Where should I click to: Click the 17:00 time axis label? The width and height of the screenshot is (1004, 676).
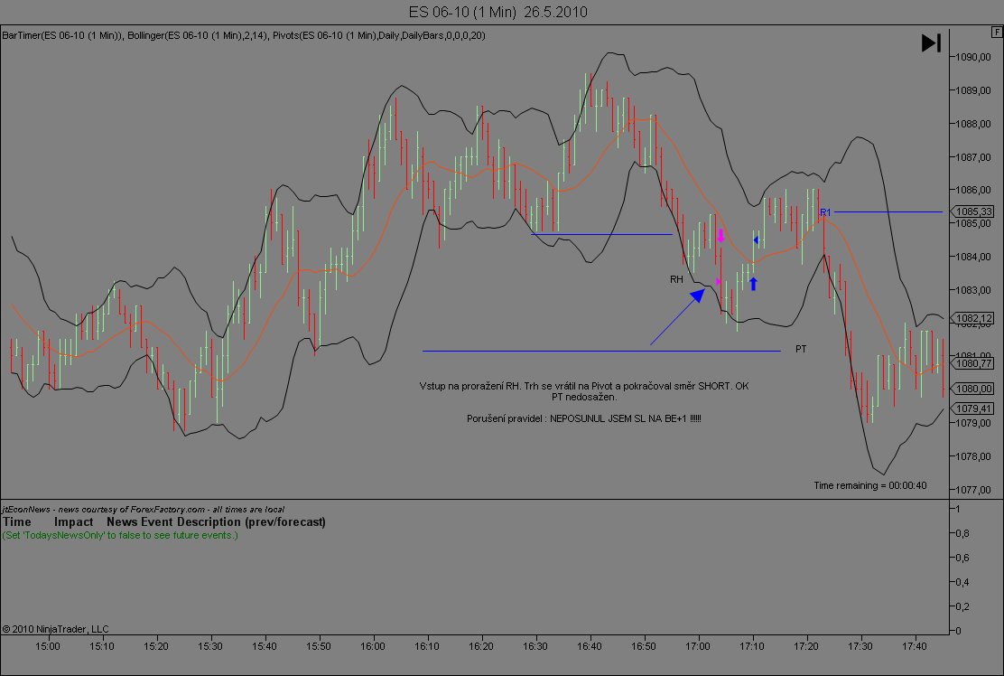pyautogui.click(x=698, y=646)
